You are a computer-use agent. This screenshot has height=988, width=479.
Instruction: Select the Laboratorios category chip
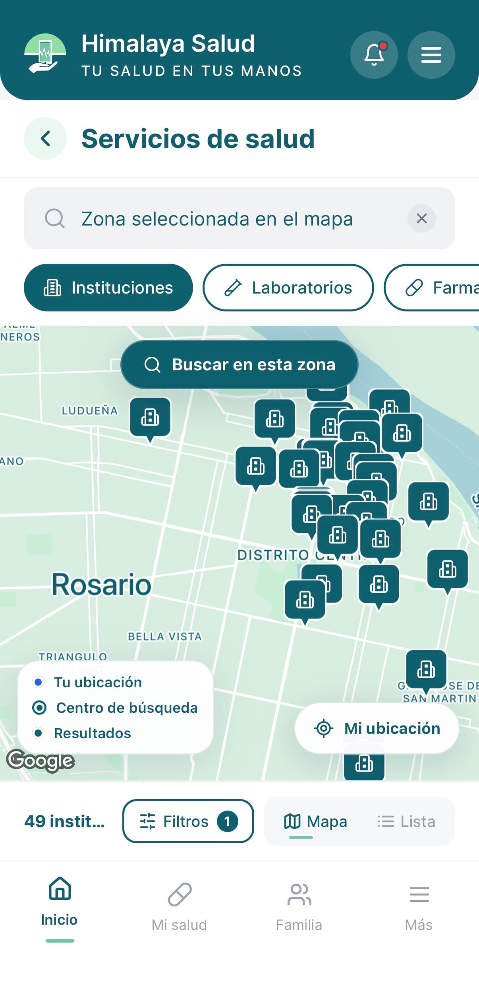tap(288, 288)
